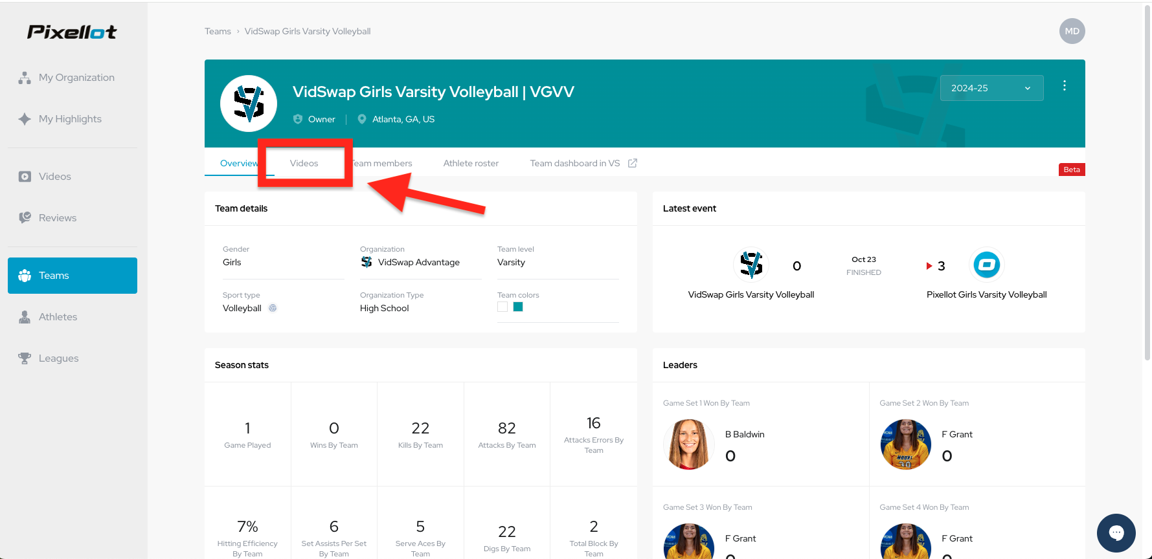Open team three-dot options menu
1152x559 pixels.
click(1064, 85)
